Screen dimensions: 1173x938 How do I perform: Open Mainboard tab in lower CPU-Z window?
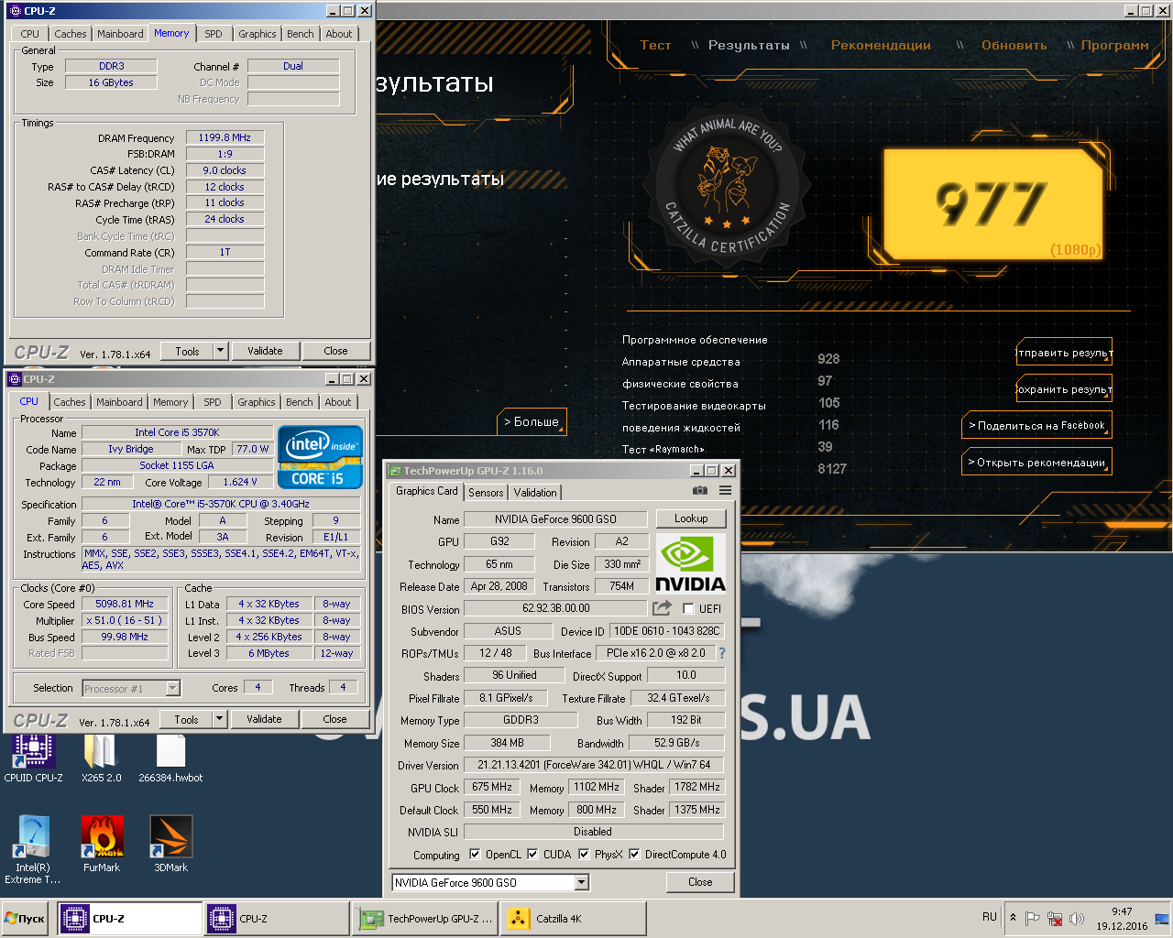pyautogui.click(x=119, y=402)
